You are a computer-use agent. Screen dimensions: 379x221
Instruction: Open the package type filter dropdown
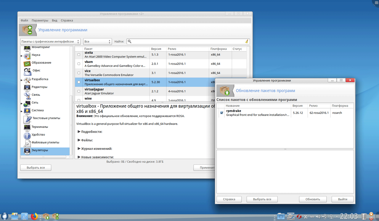click(50, 41)
